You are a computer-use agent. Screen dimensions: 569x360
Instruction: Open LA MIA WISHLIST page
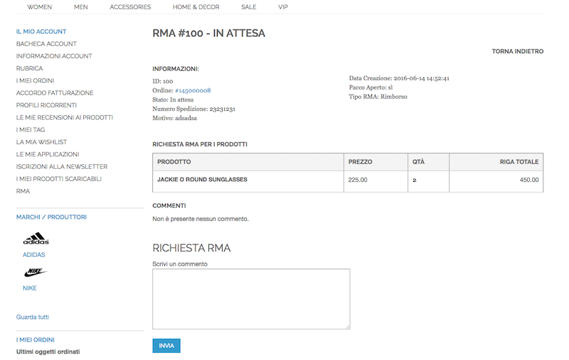[41, 142]
